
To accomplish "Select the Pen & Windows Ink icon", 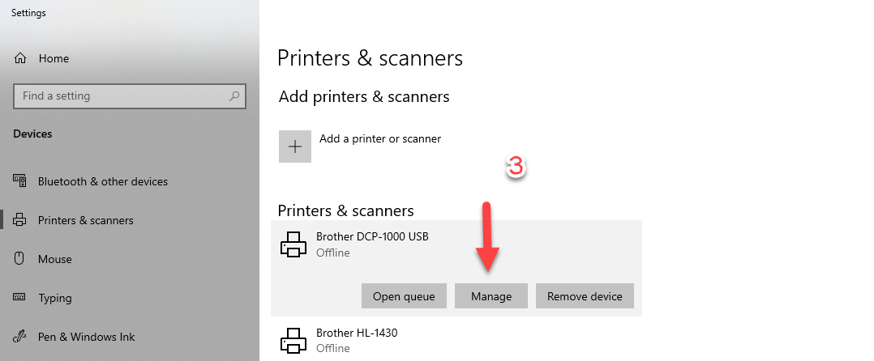I will point(19,337).
